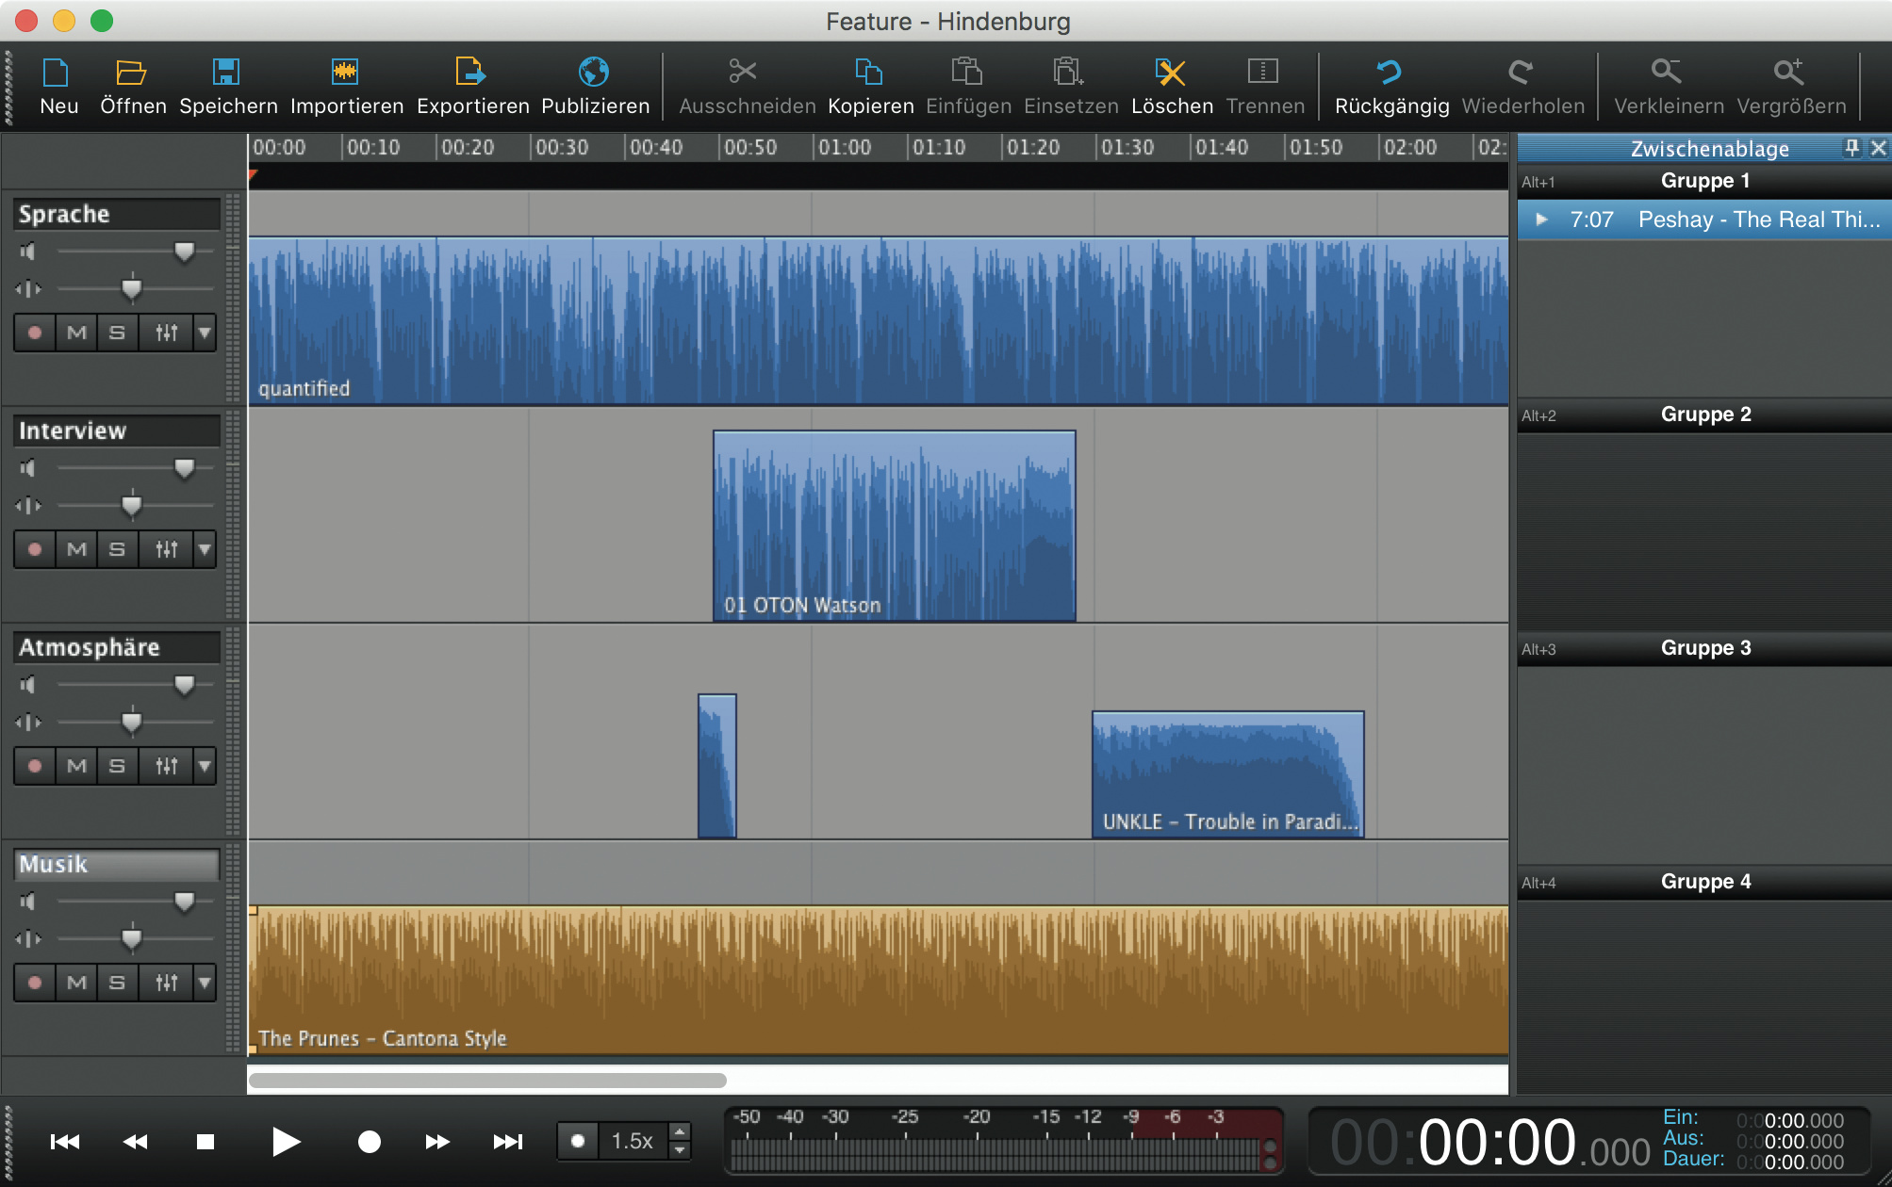Arm recording on Atmosphäre track
Viewport: 1892px width, 1187px height.
click(x=35, y=766)
